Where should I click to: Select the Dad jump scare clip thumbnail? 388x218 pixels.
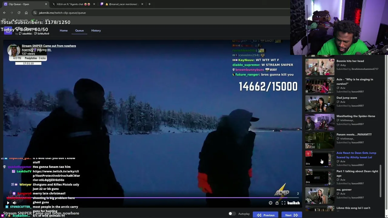[x=320, y=104]
